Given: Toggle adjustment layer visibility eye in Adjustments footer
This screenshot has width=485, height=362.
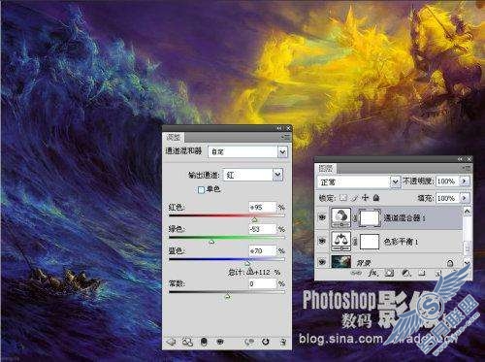Looking at the screenshot, I should point(220,342).
